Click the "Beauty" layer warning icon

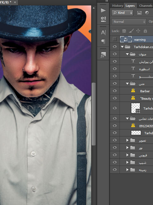click(133, 98)
